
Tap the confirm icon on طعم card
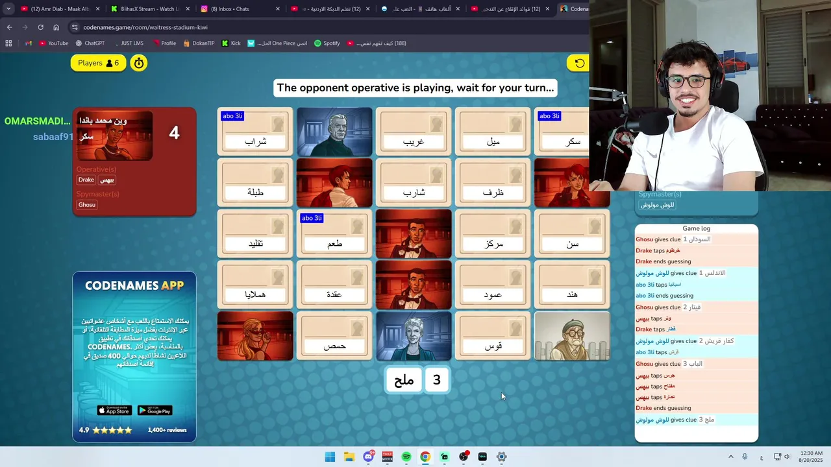pyautogui.click(x=357, y=225)
